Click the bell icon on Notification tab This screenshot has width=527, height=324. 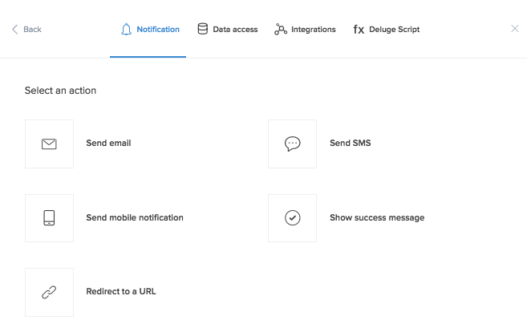tap(126, 30)
